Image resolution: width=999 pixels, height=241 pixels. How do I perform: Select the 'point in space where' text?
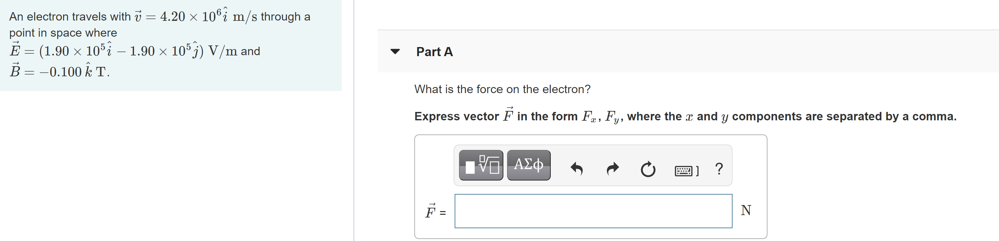[x=63, y=33]
